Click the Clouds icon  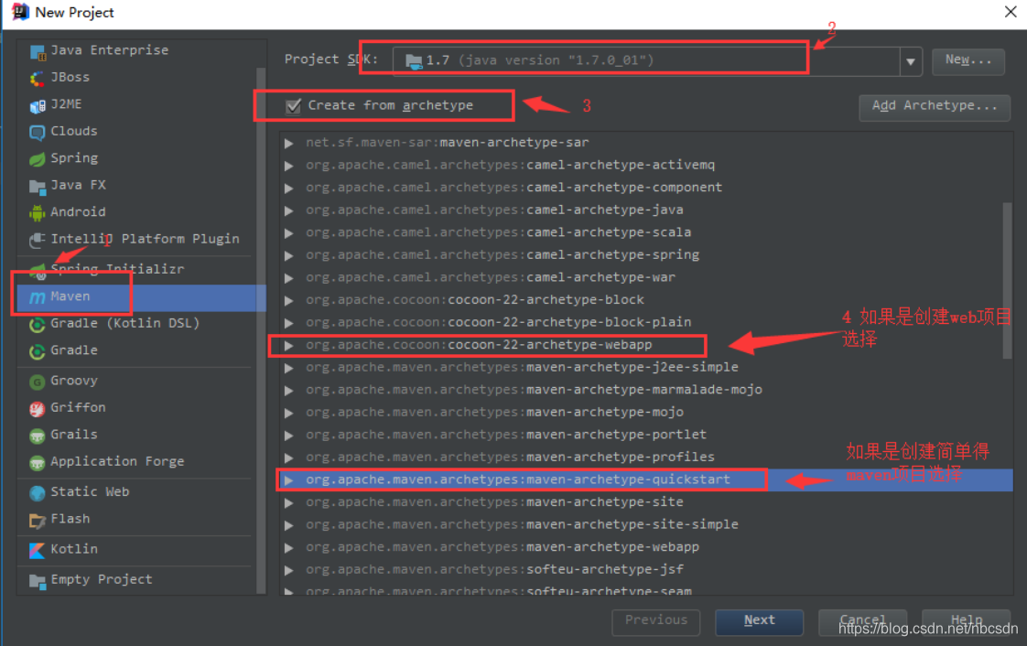point(38,132)
